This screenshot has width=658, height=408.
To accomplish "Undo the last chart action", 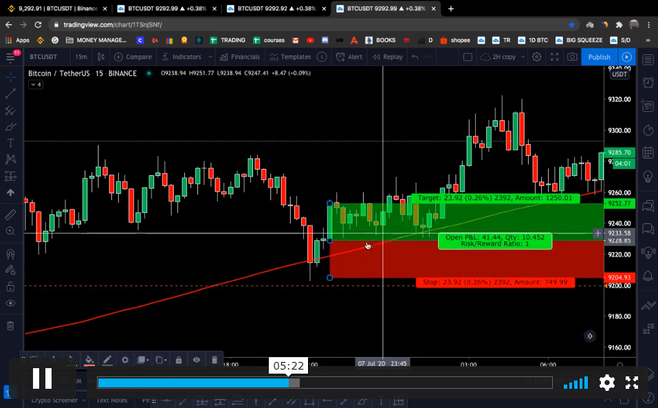I will 415,56.
